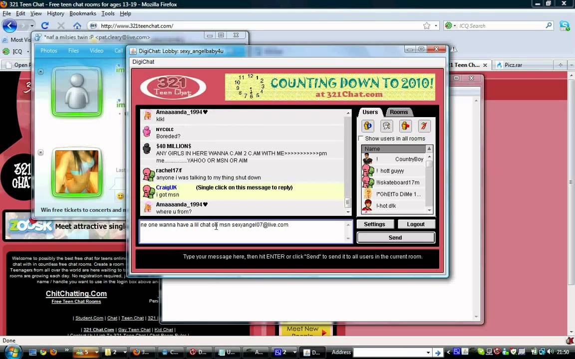The image size is (575, 359).
Task: Collapse your own avatar in the messenger window
Action: click(x=41, y=153)
